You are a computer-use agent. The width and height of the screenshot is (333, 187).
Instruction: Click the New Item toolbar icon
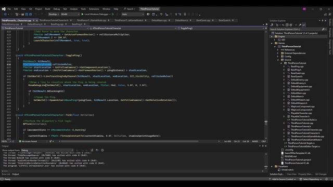[17, 14]
